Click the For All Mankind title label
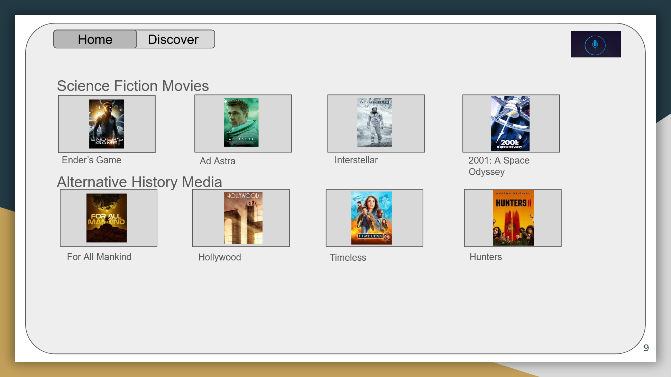 click(x=99, y=257)
